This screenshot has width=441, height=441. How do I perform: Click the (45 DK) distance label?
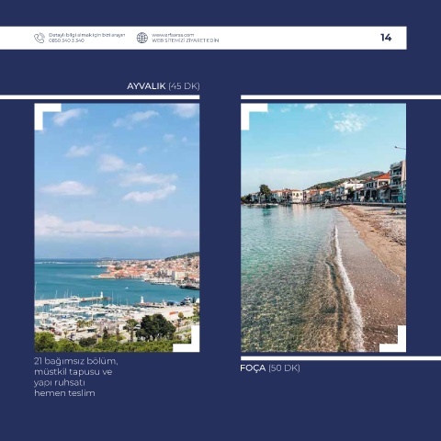tap(184, 86)
